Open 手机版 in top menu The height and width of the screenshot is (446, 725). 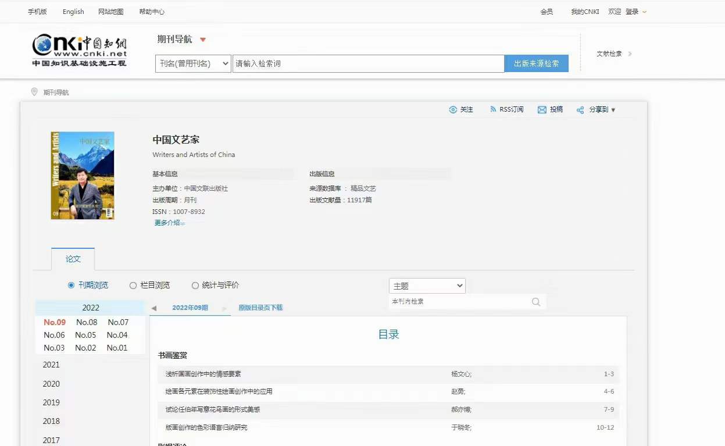[x=37, y=12]
